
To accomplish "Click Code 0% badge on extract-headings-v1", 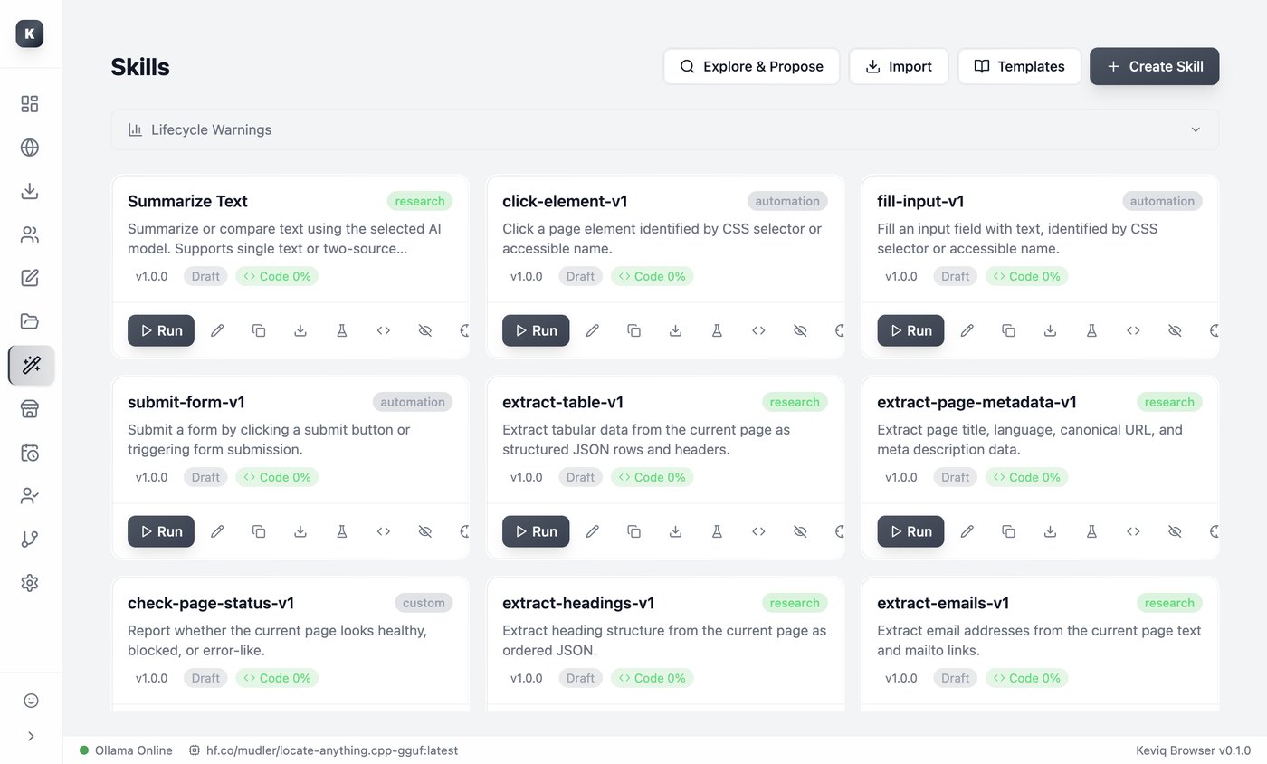I will point(653,678).
